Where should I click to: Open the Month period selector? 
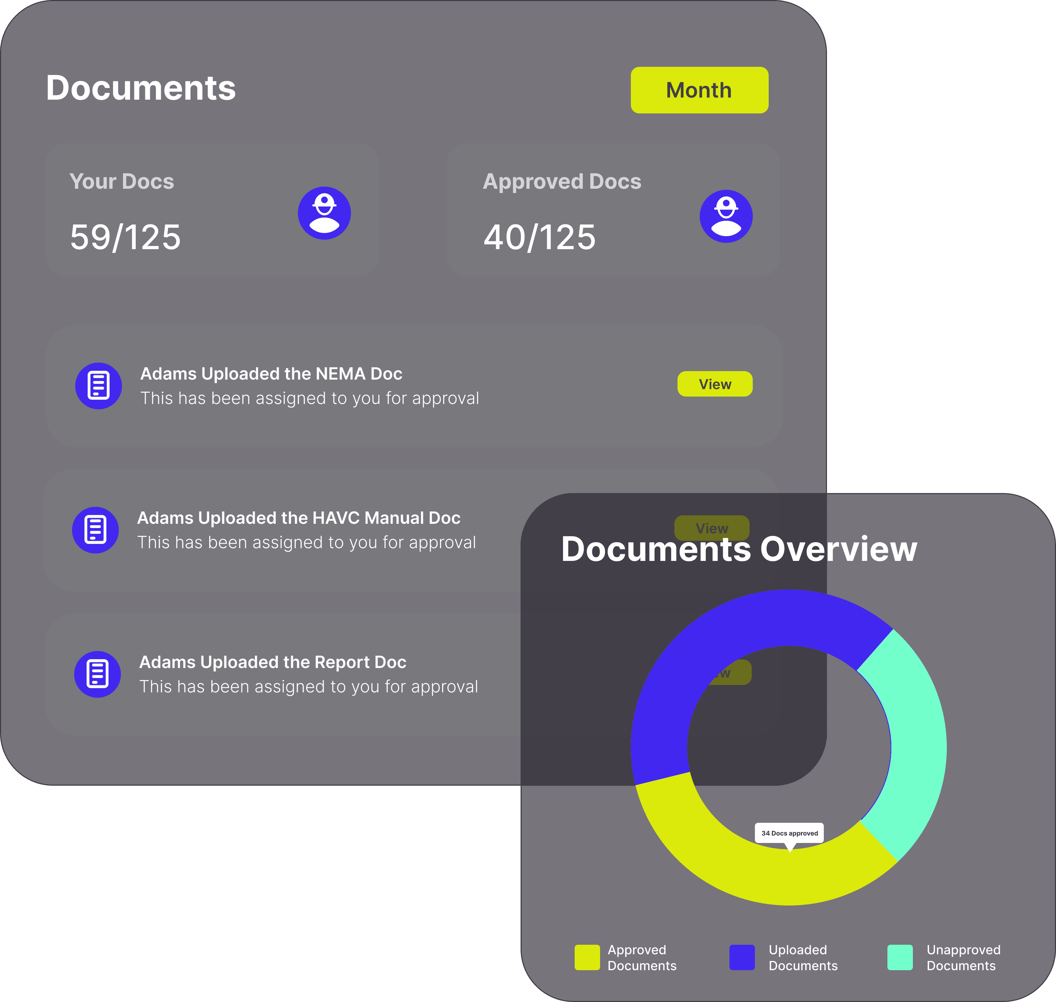click(699, 90)
